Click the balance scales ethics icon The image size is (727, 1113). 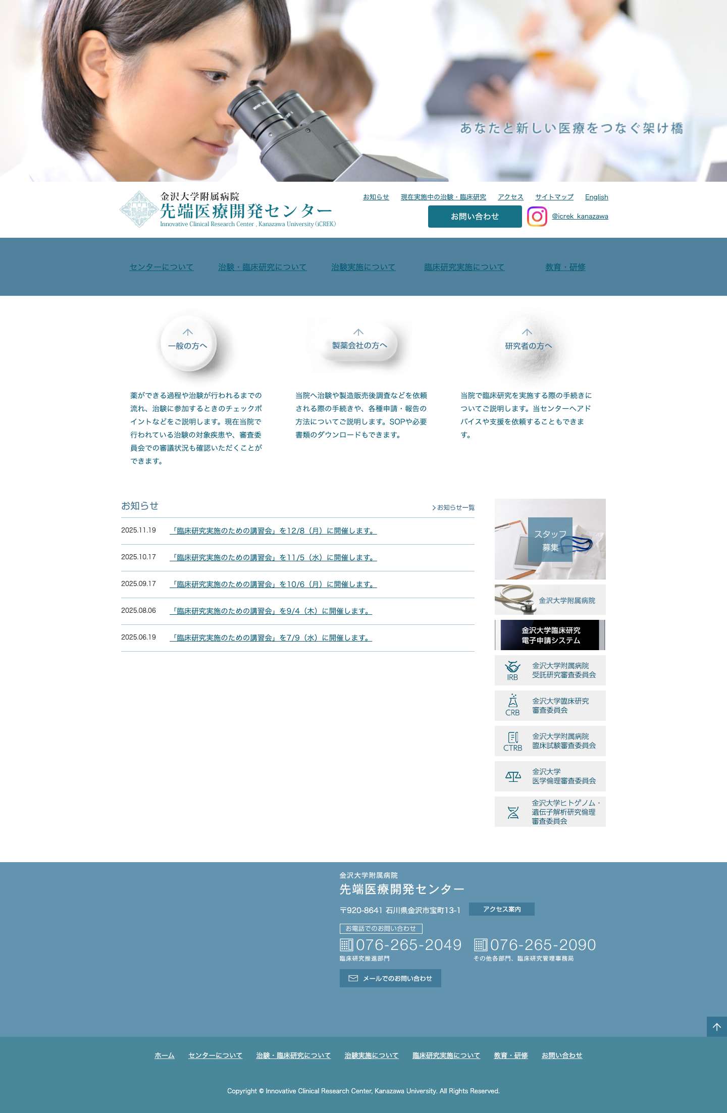tap(513, 776)
